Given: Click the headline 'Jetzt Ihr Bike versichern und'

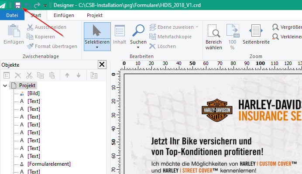Looking at the screenshot, I should click(201, 141).
